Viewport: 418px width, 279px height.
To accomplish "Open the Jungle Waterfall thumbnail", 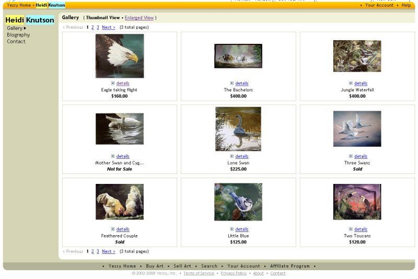I will [357, 56].
